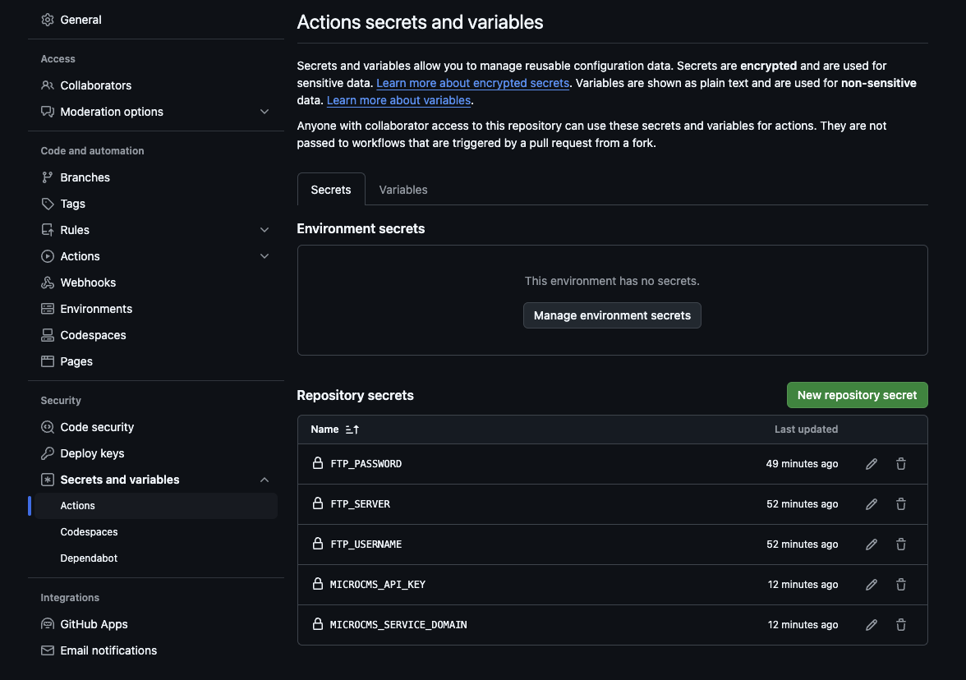Edit the FTP_PASSWORD secret pencil icon
Screen dimensions: 966x680
click(872, 464)
